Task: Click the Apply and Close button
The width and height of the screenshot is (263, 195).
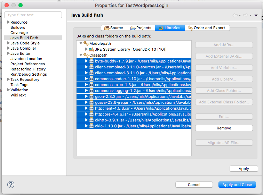Action: pyautogui.click(x=237, y=185)
